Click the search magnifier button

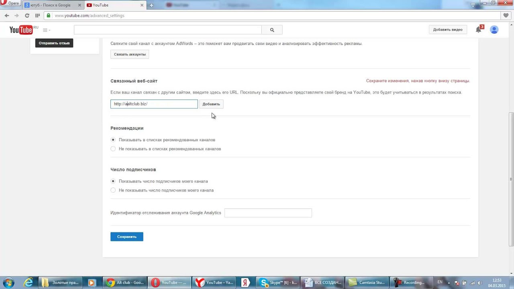tap(272, 30)
